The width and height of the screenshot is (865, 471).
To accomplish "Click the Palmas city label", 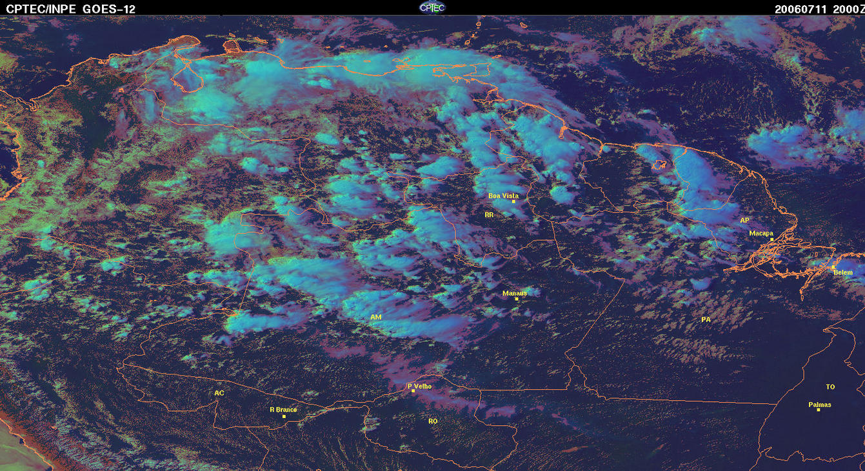I will click(819, 405).
